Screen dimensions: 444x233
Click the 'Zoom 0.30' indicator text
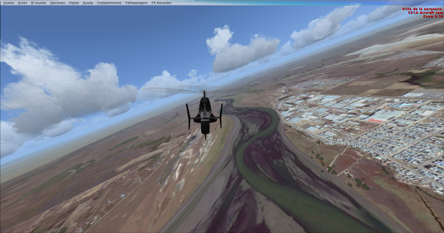(x=433, y=16)
